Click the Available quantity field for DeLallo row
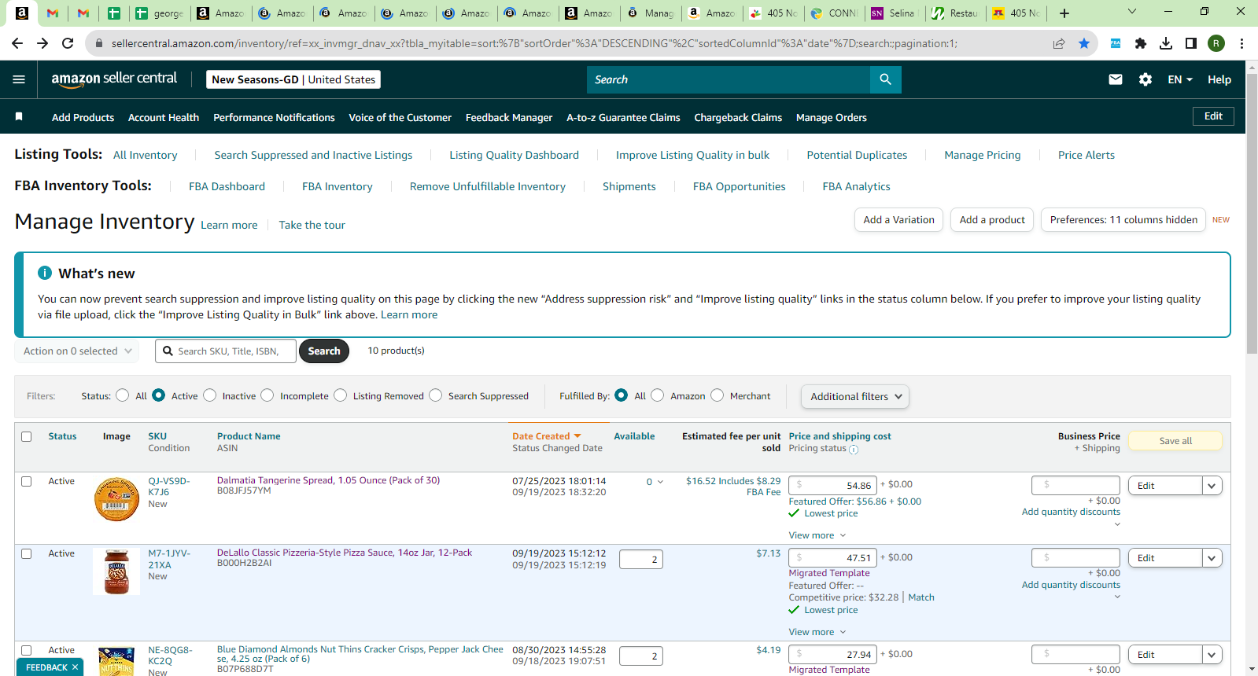Viewport: 1258px width, 676px height. tap(640, 559)
